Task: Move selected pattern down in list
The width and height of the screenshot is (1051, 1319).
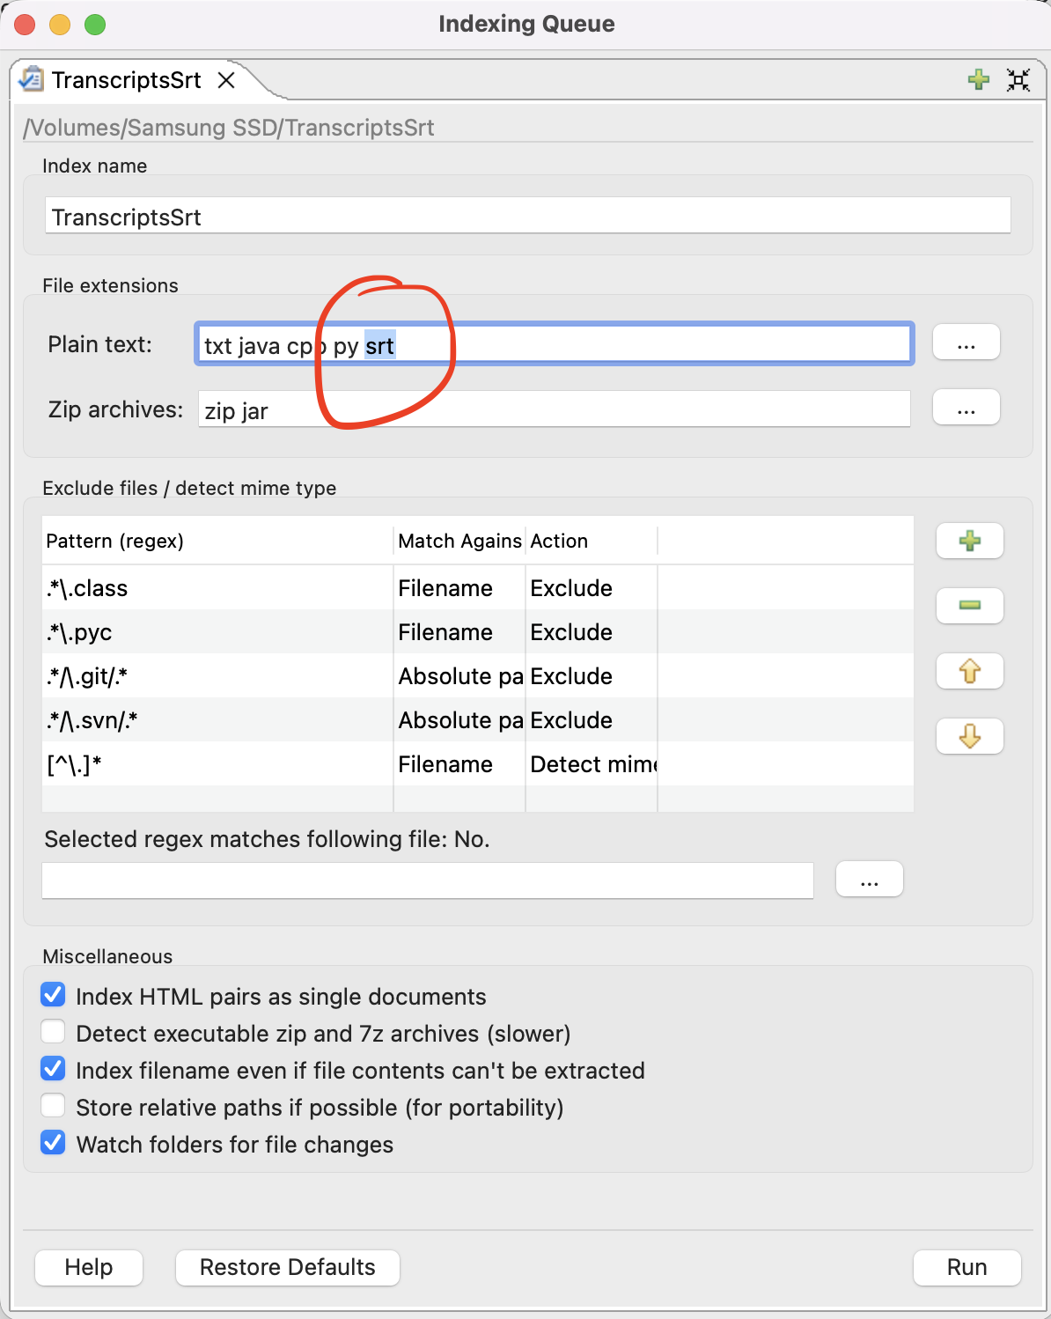Action: tap(970, 736)
